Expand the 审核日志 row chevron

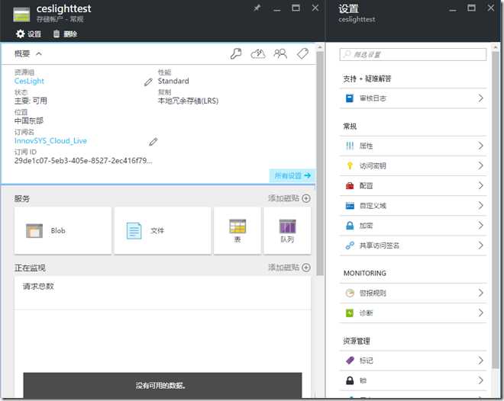[x=480, y=98]
